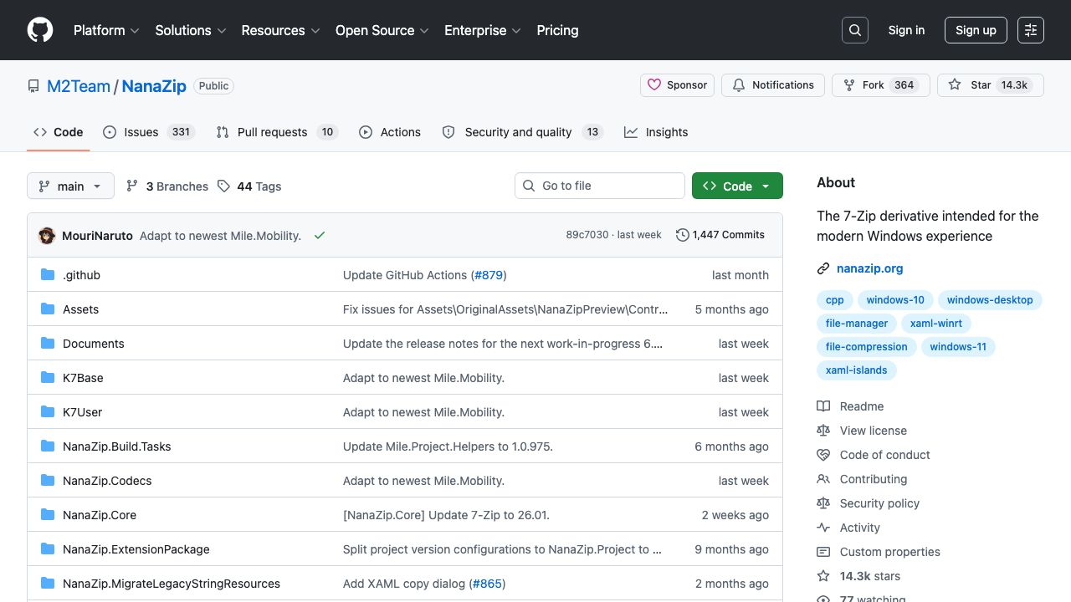Expand the Enterprise menu
The height and width of the screenshot is (602, 1071).
pos(483,30)
